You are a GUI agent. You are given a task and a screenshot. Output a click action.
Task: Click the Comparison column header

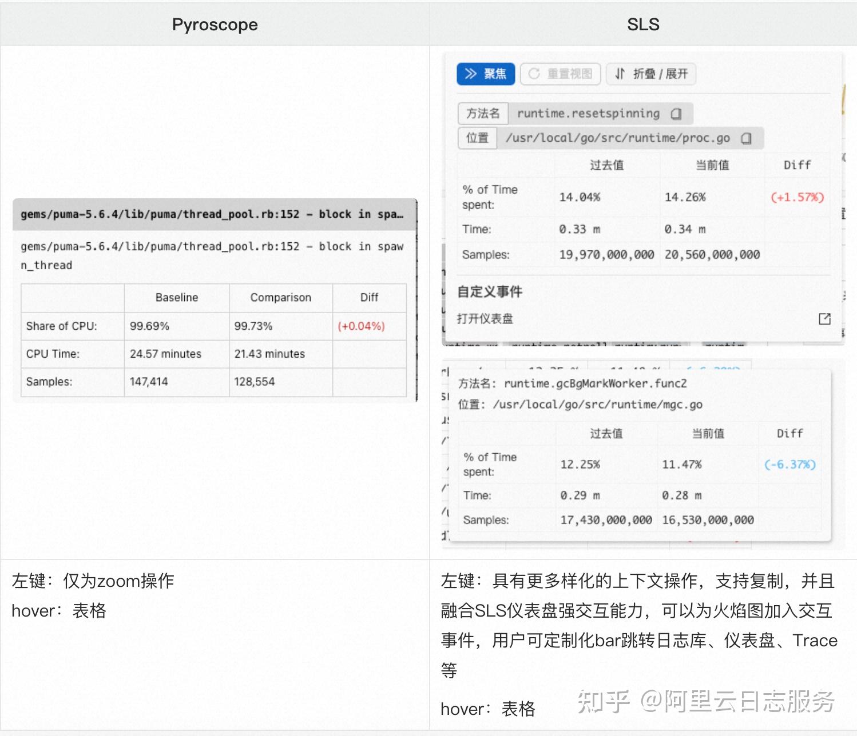click(x=281, y=298)
